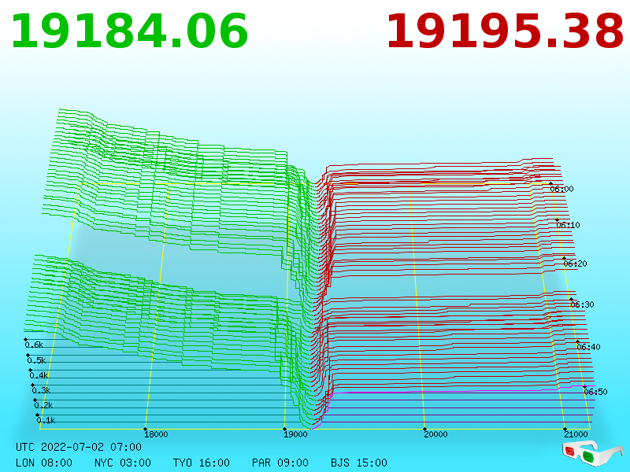Viewport: 630px width, 472px height.
Task: Click the 06:00 time axis marker
Action: 561,189
